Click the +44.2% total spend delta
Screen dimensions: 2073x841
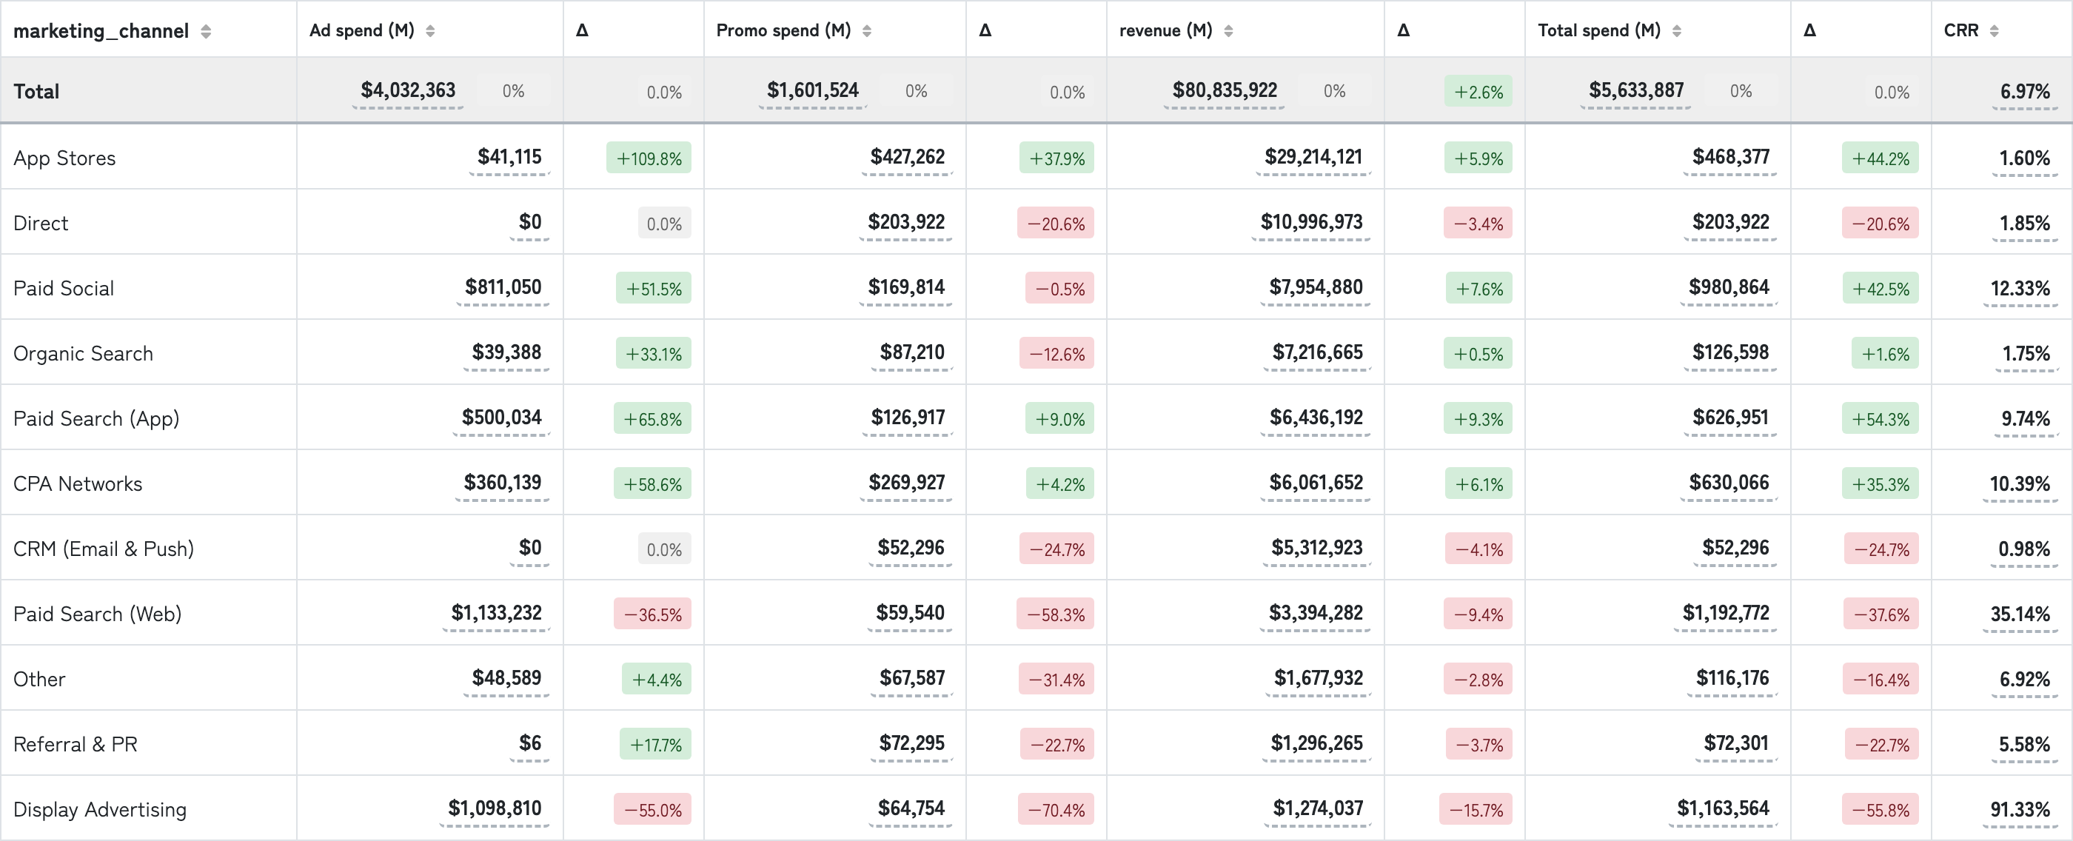pos(1880,158)
